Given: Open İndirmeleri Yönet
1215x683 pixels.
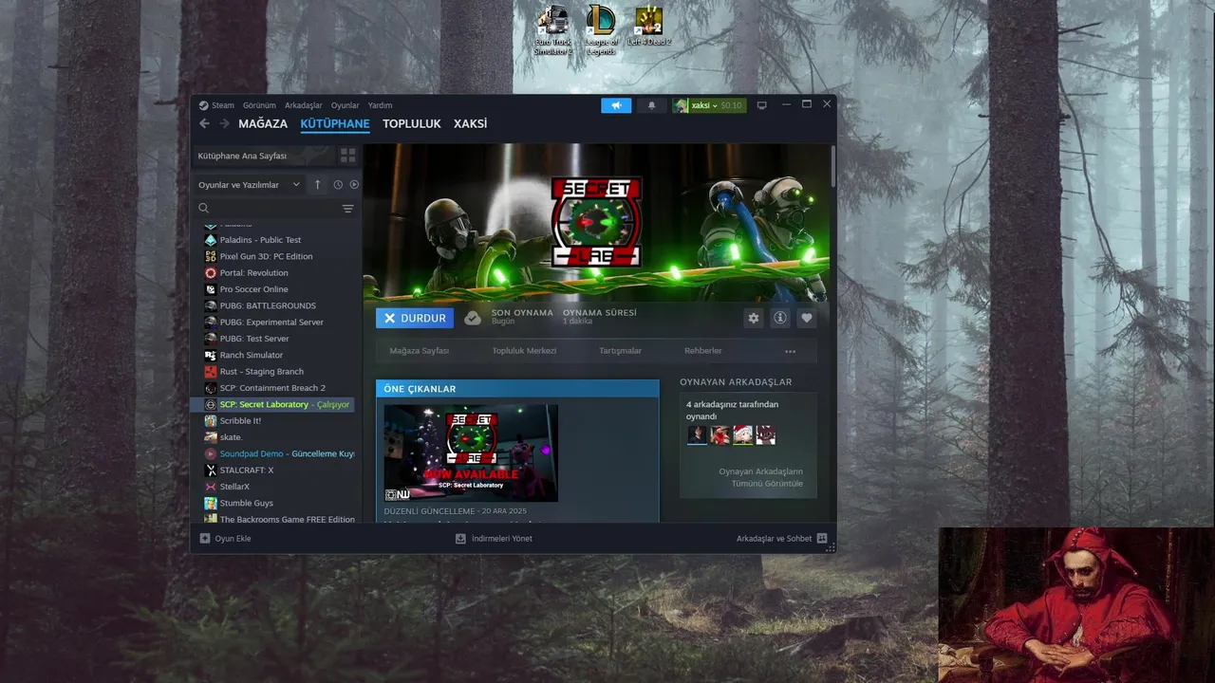Looking at the screenshot, I should (x=494, y=538).
